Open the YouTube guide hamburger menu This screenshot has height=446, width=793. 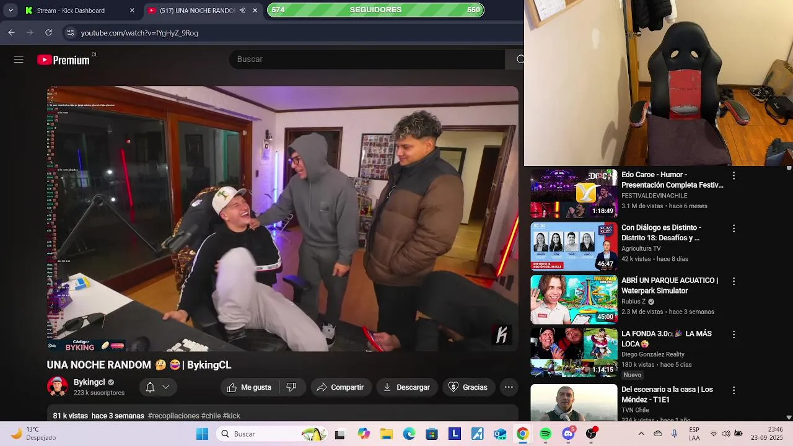(x=19, y=59)
